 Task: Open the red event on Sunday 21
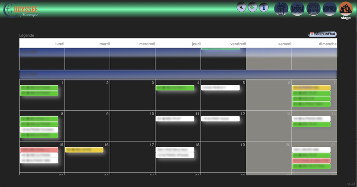point(311,161)
